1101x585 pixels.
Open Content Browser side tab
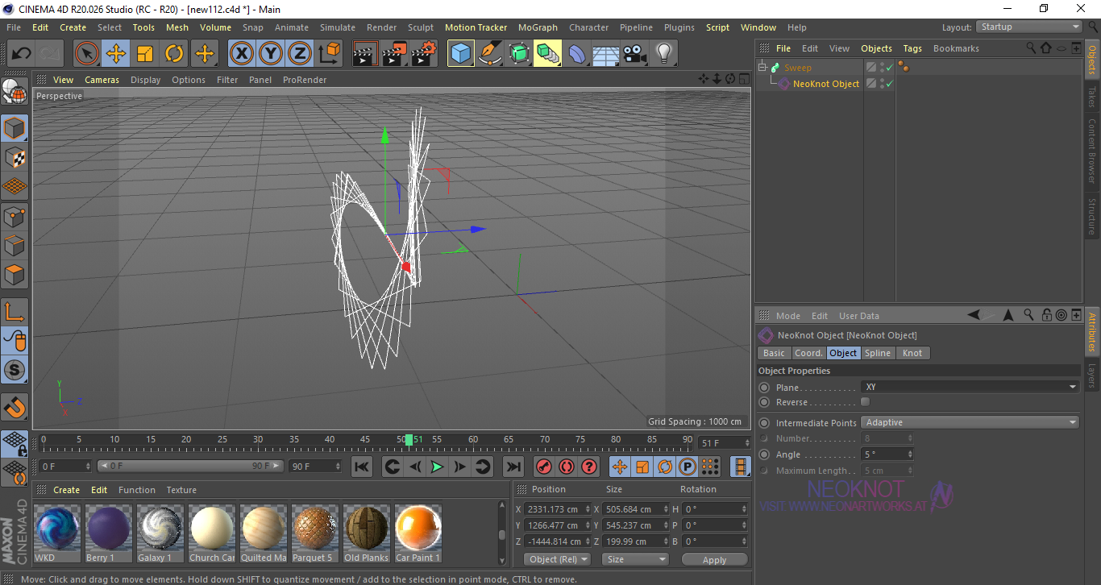(x=1092, y=151)
